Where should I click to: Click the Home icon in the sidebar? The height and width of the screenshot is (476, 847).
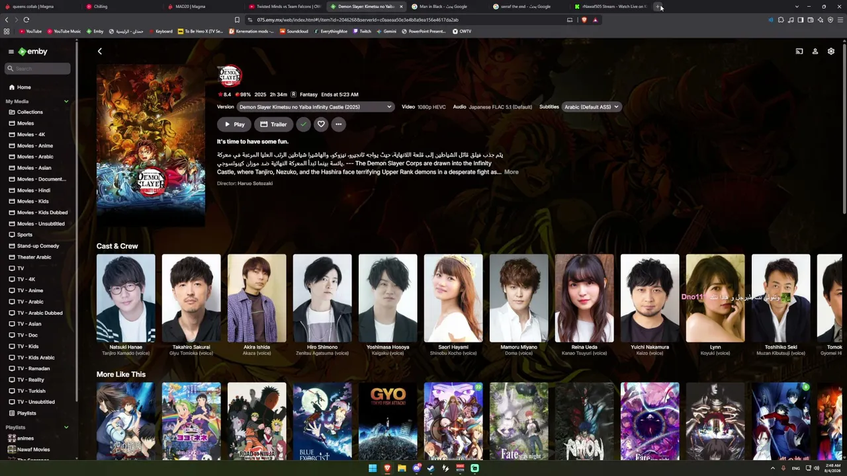coord(12,87)
